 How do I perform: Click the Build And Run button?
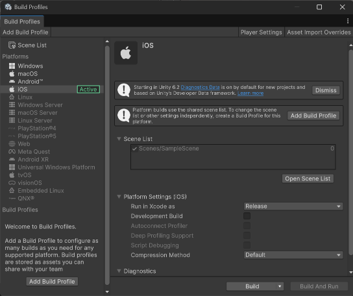point(319,286)
